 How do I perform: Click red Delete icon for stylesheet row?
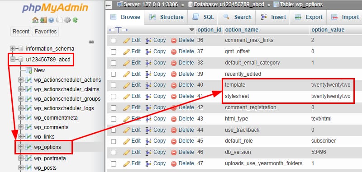174,97
